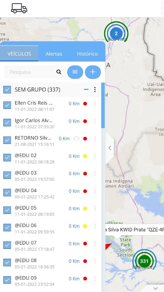Image resolution: width=164 pixels, height=292 pixels.
Task: Toggle the SEM GRUPO group checkbox
Action: pos(7,89)
